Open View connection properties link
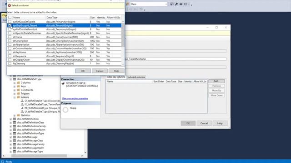 pyautogui.click(x=75, y=99)
